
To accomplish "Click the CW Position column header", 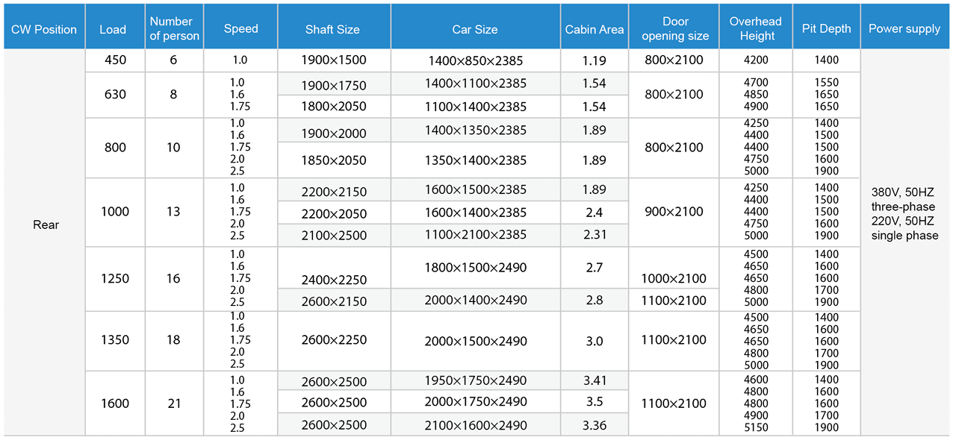I will pyautogui.click(x=44, y=29).
